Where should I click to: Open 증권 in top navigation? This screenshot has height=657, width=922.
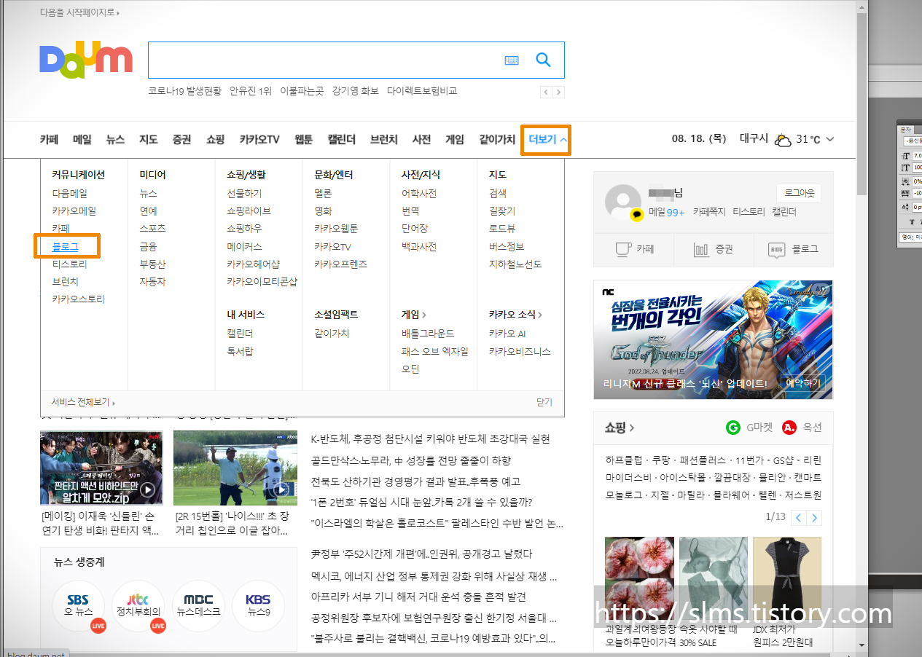pos(181,140)
